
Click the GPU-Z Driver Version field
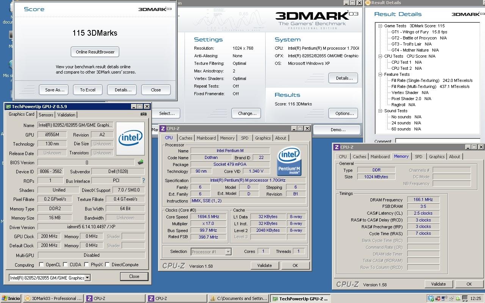(91, 227)
